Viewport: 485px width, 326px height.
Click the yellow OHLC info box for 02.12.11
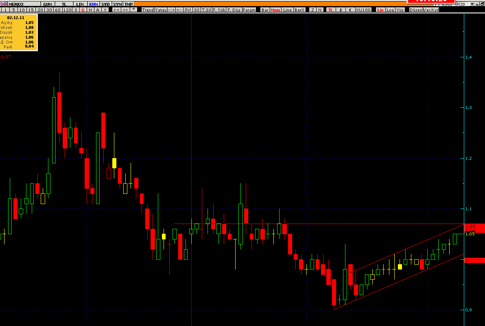19,32
